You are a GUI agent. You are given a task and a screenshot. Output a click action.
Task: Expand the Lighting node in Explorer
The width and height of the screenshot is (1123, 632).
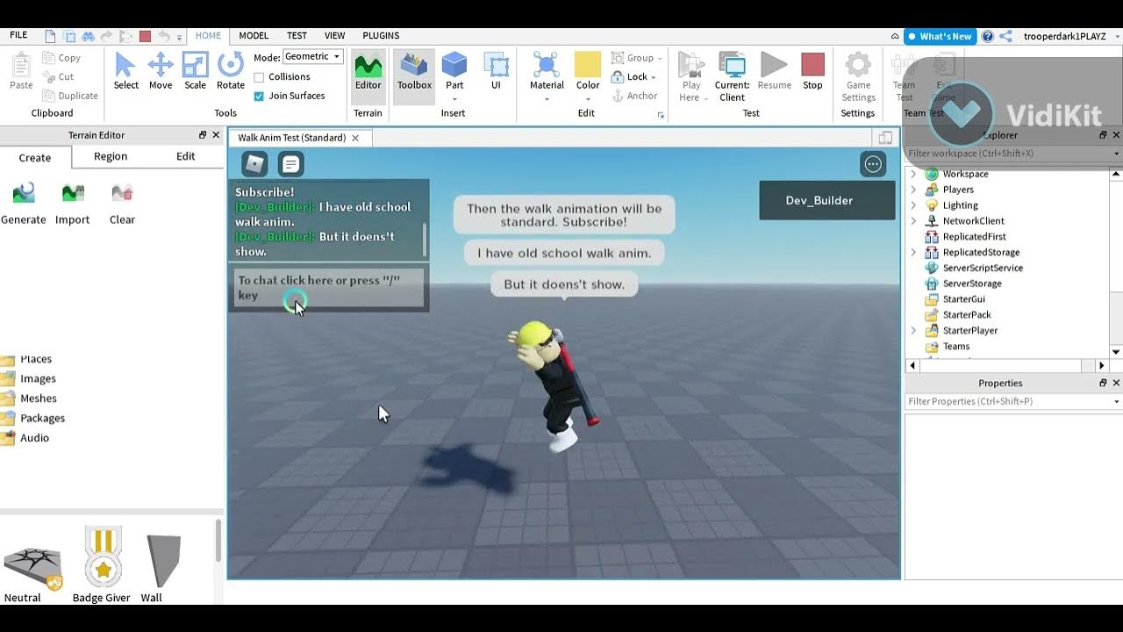coord(913,205)
